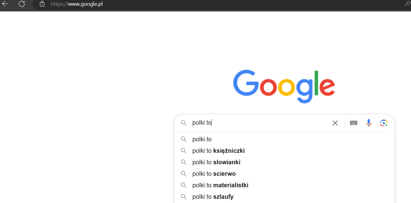Reload the Google page
411x203 pixels.
tap(22, 4)
